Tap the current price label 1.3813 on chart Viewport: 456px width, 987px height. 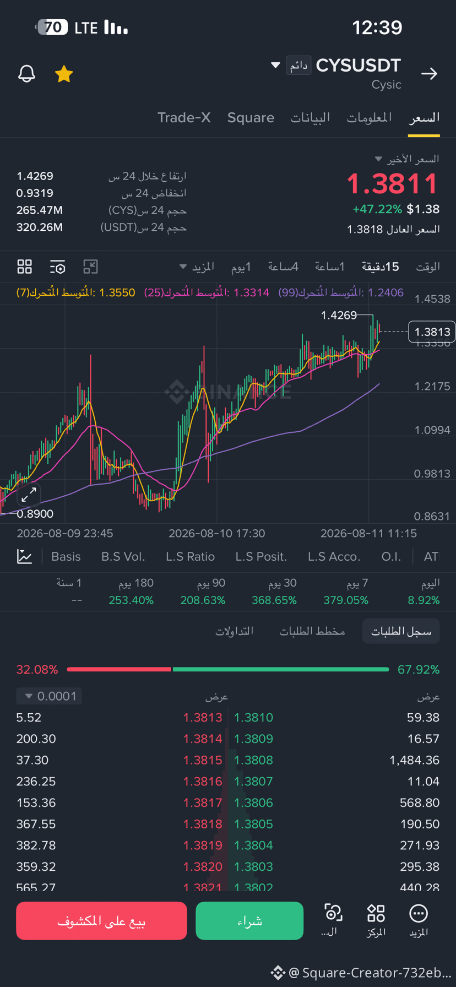click(432, 332)
